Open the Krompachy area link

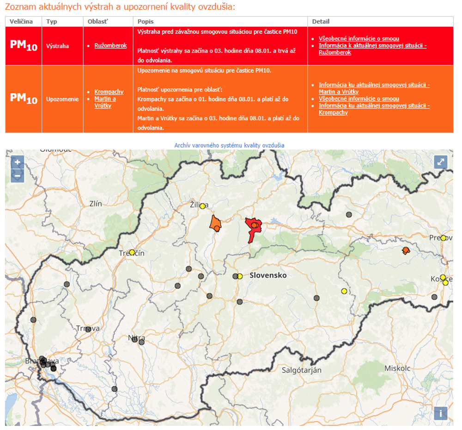coord(109,92)
